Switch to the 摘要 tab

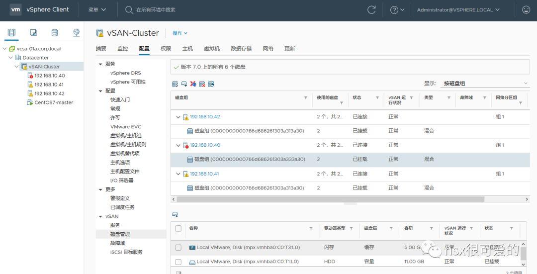click(x=101, y=49)
